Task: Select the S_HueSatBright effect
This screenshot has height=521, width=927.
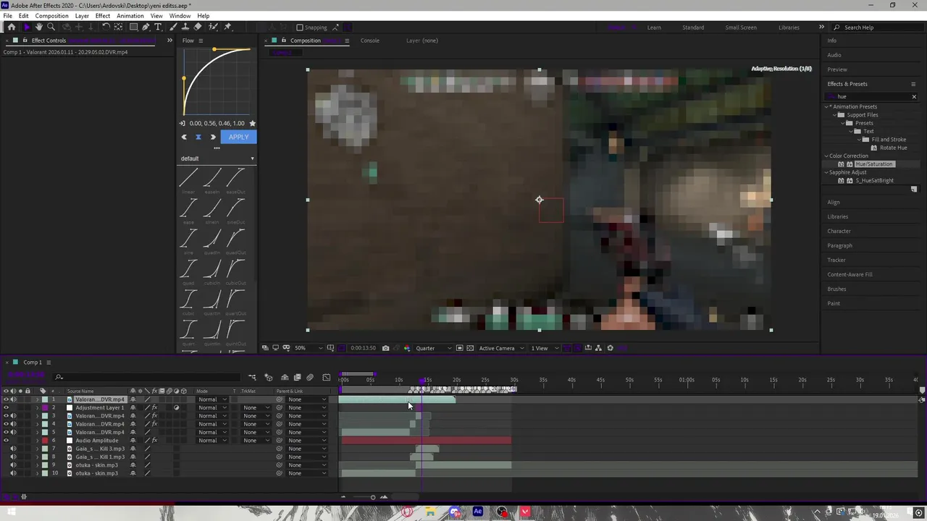Action: pyautogui.click(x=875, y=180)
